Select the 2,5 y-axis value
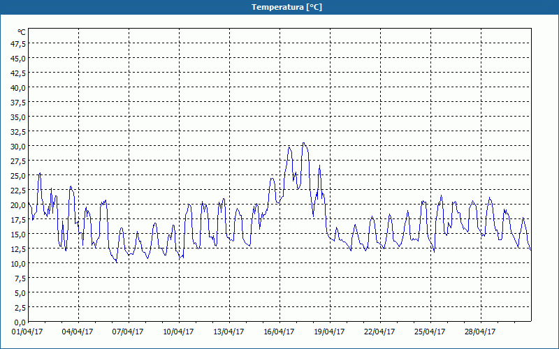Screen dimensions: 559x349 (20, 307)
